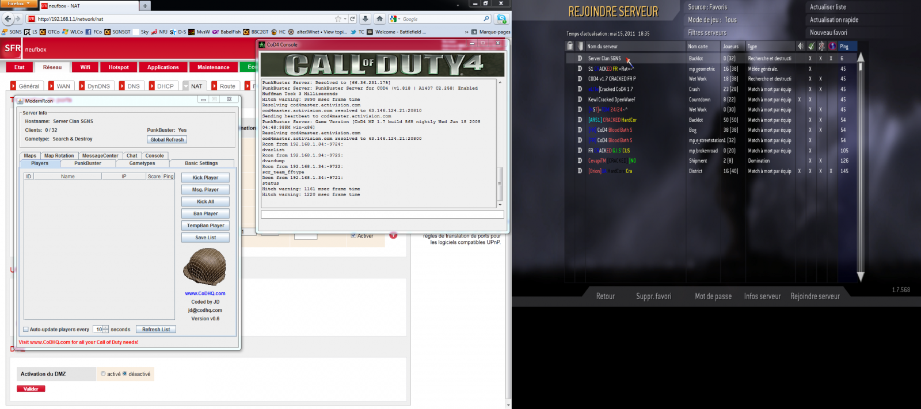Open the Skype toolbar icon in Firefox
This screenshot has width=921, height=409.
501,19
